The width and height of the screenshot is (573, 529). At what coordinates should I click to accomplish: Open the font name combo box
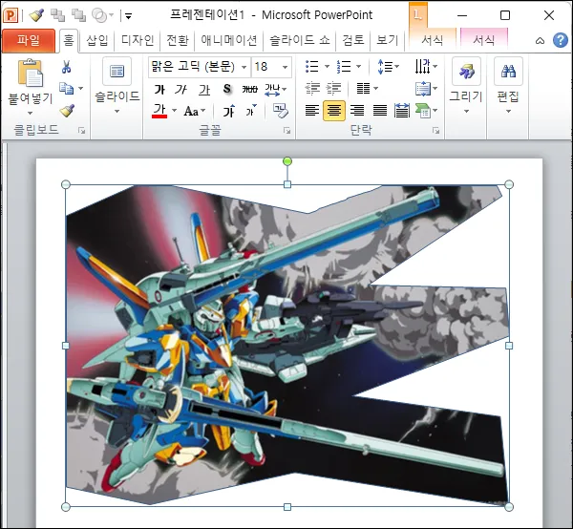[x=200, y=67]
